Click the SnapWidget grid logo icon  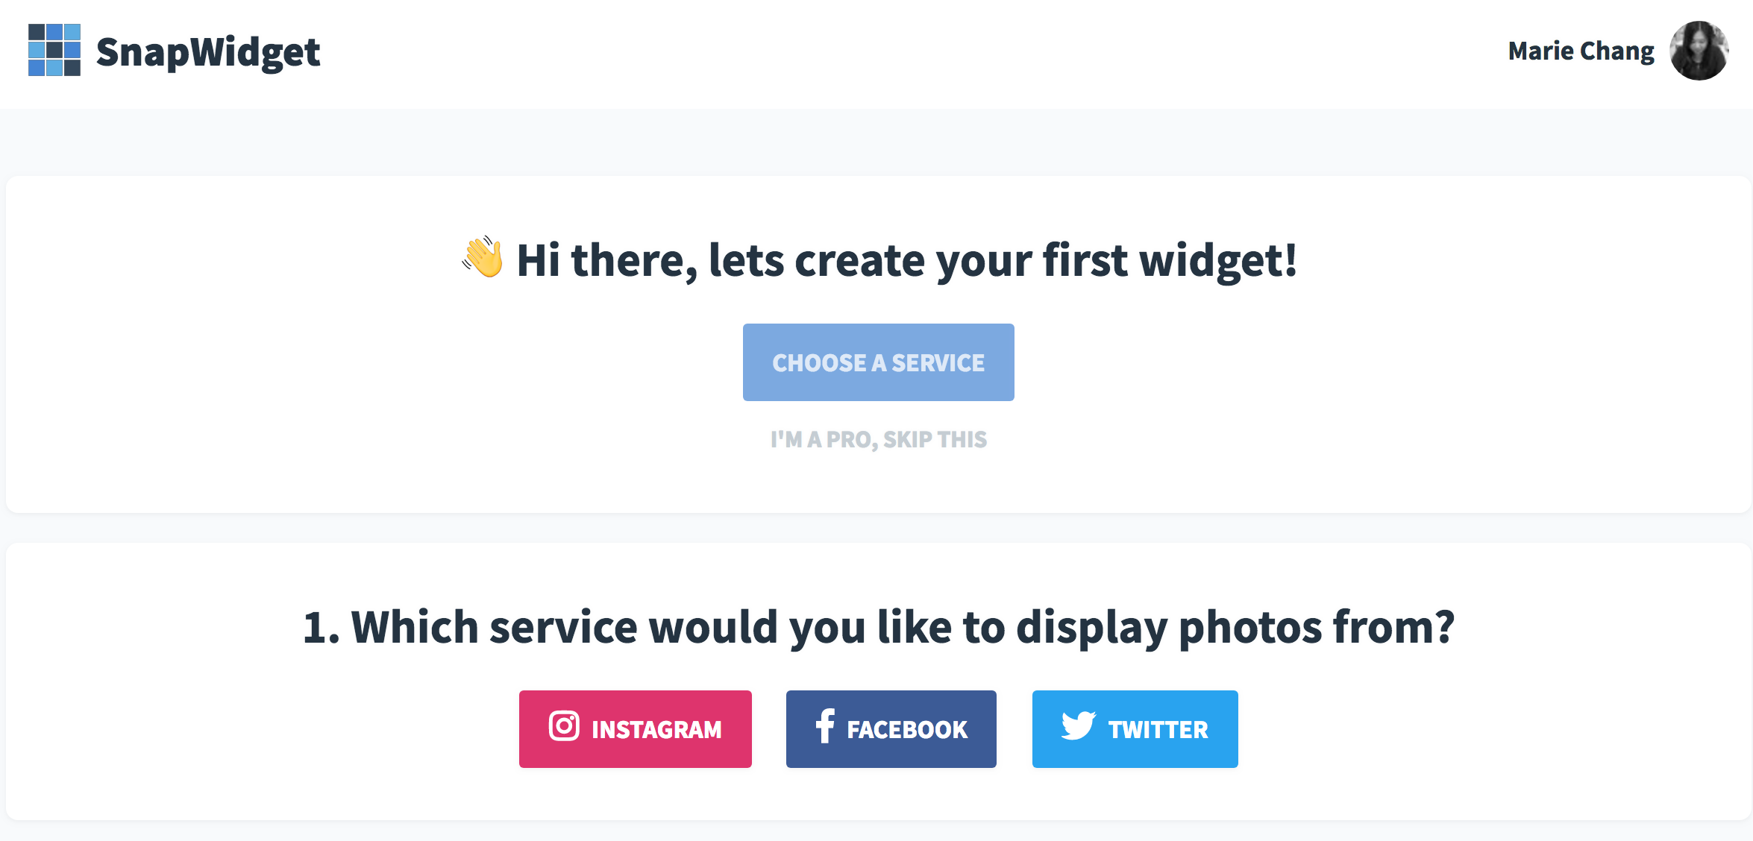[54, 50]
